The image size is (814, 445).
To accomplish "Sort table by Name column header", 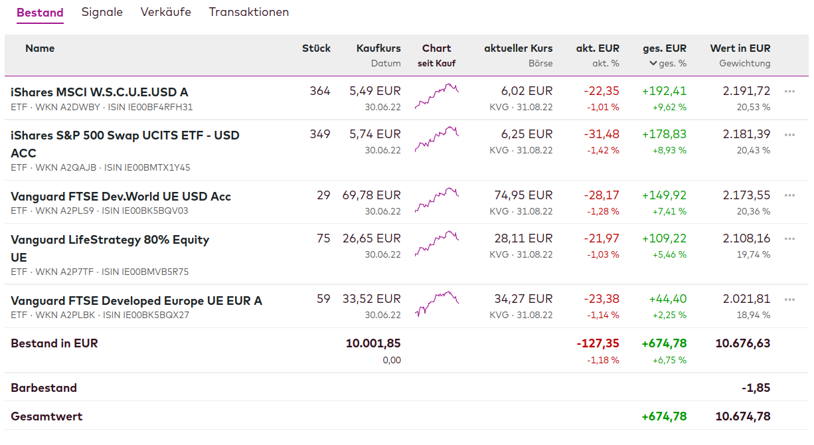I will (x=40, y=48).
